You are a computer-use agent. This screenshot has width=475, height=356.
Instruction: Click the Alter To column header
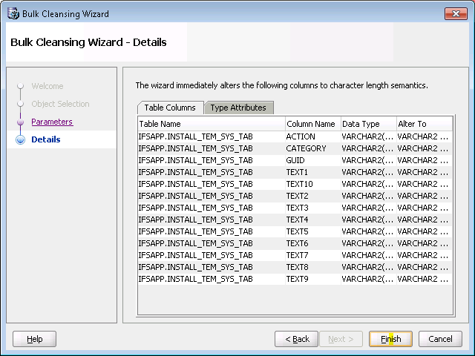point(423,124)
